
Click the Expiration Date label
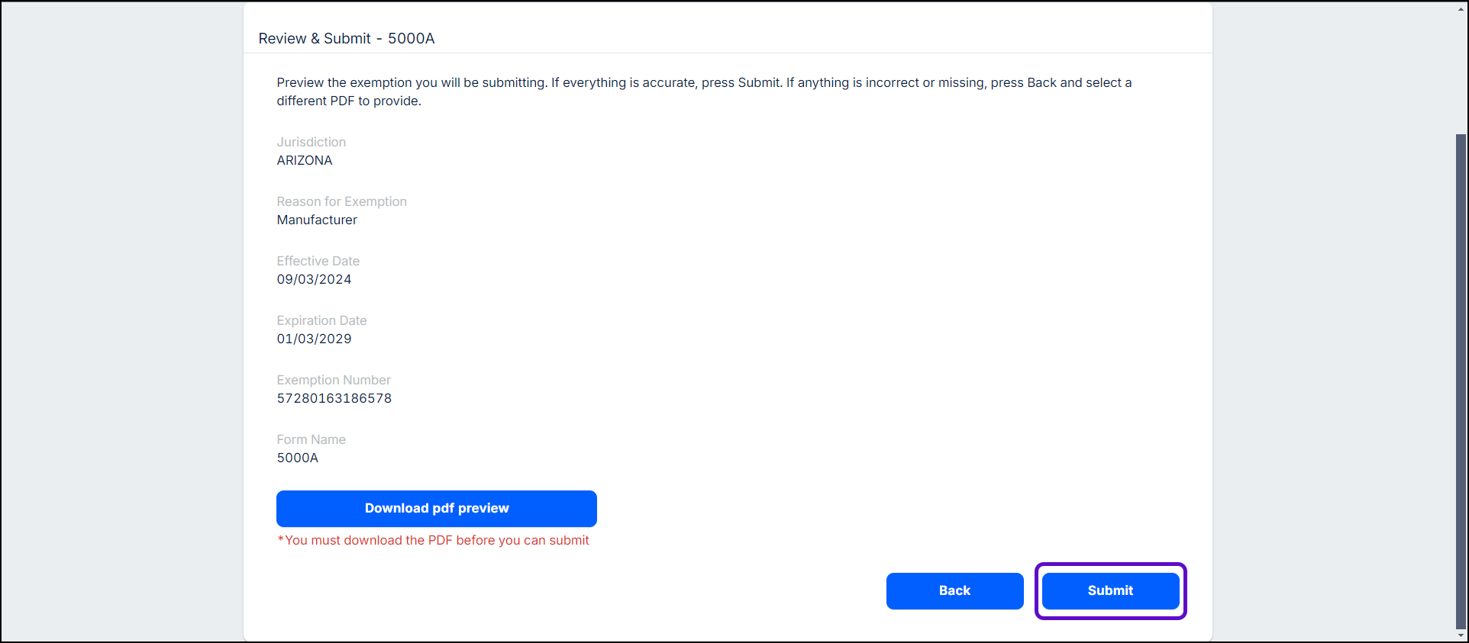[x=321, y=321]
